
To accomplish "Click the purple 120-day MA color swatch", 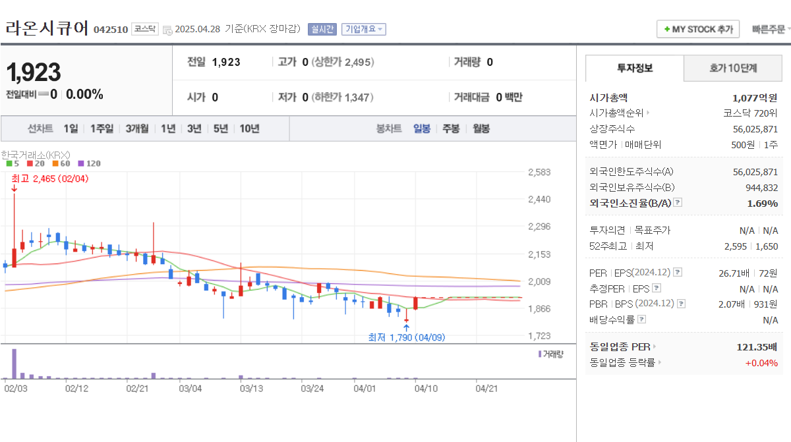I will pos(80,163).
